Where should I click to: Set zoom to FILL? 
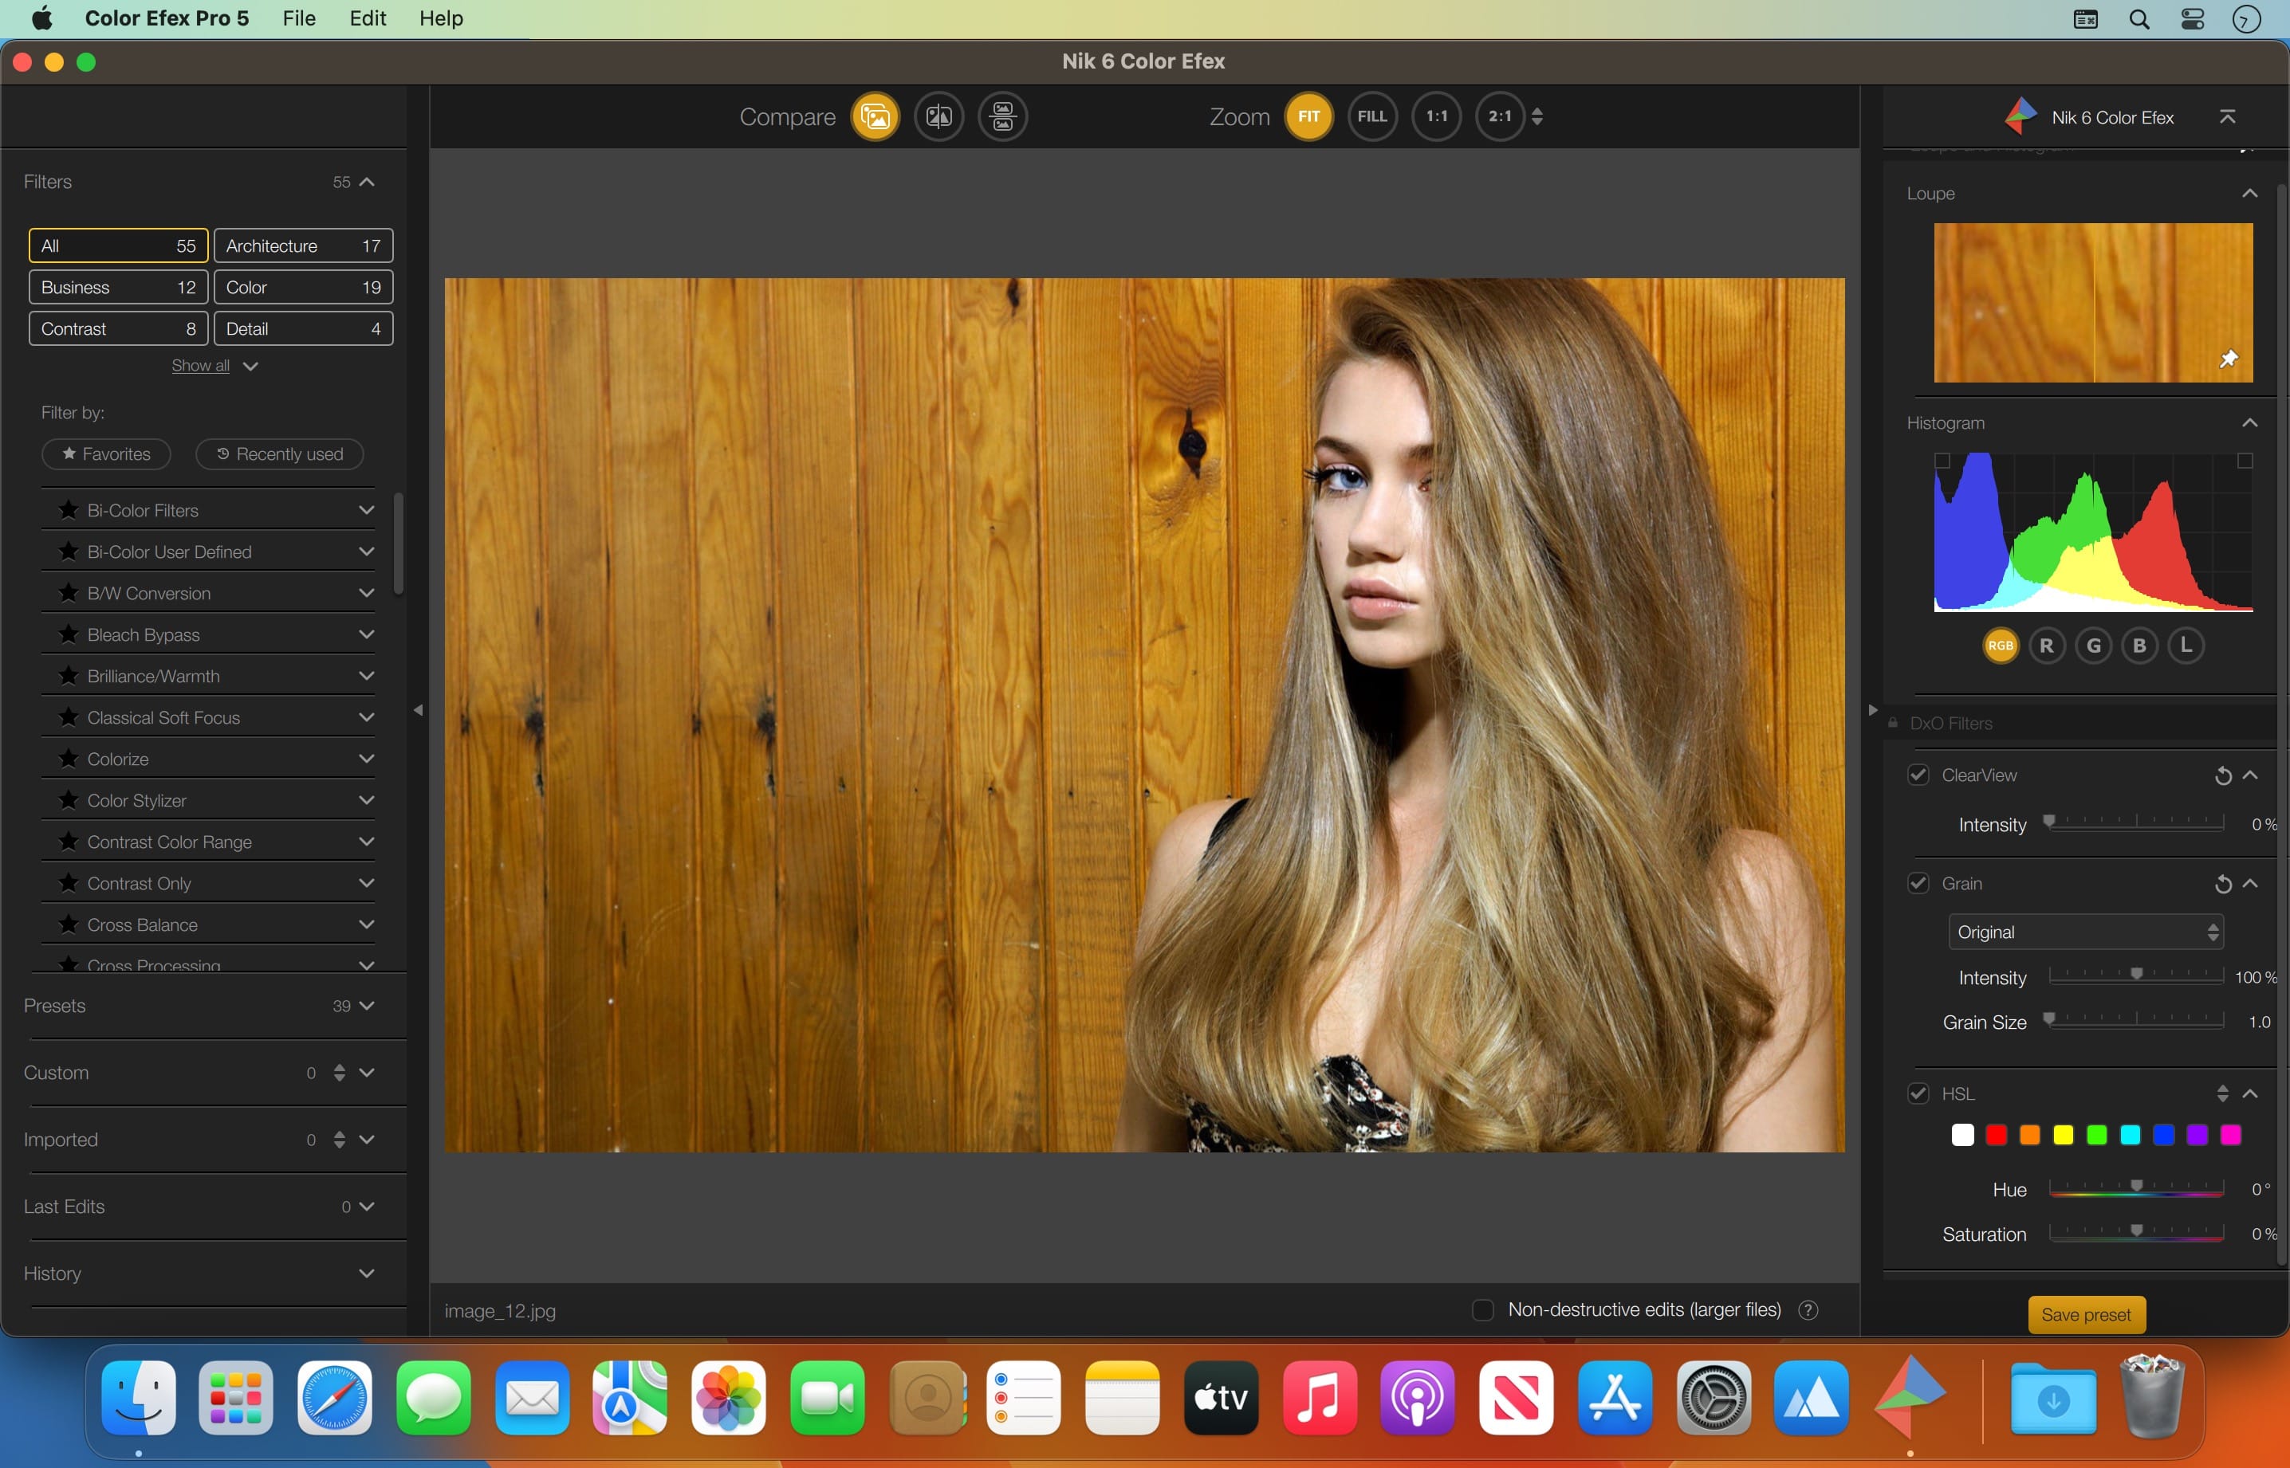coord(1371,116)
